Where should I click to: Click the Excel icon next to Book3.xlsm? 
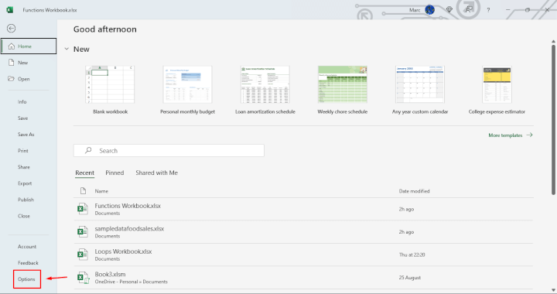(83, 277)
